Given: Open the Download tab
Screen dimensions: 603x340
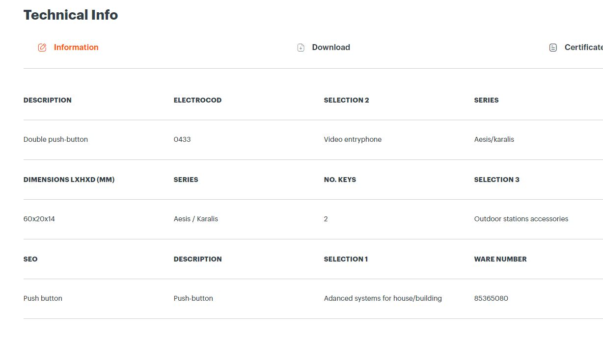Looking at the screenshot, I should pos(324,48).
